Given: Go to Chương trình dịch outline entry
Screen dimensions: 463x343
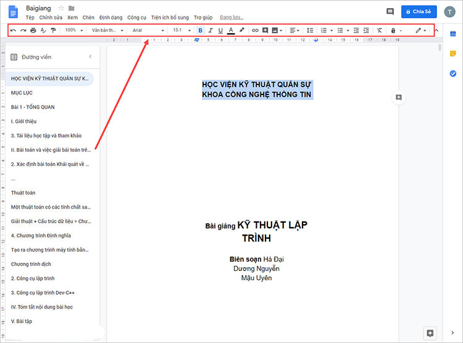Looking at the screenshot, I should point(31,264).
